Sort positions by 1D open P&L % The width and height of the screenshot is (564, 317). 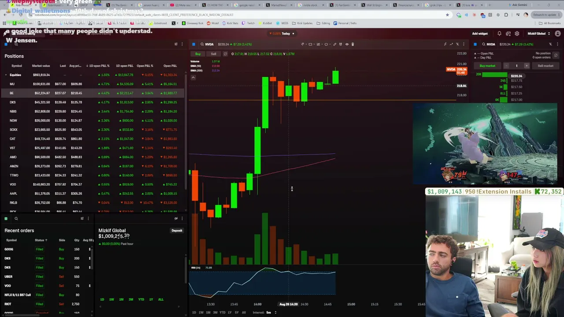point(98,66)
